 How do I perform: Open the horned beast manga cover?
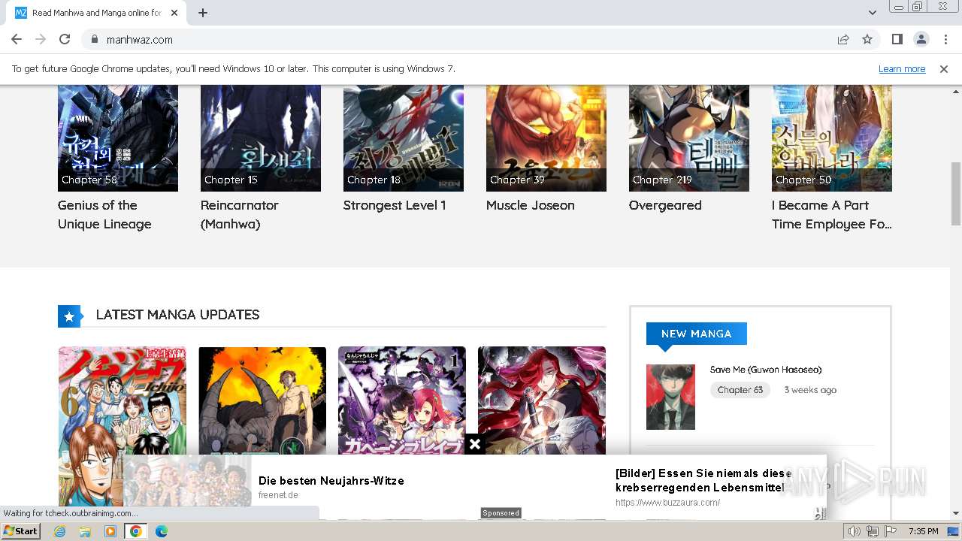click(262, 400)
